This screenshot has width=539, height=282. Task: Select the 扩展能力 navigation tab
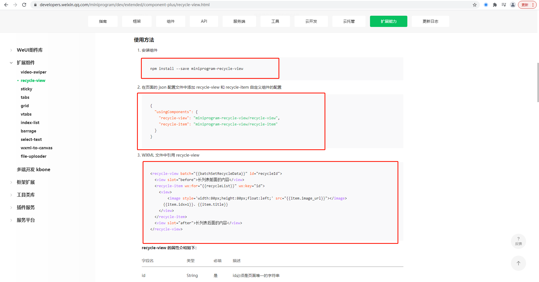coord(389,21)
